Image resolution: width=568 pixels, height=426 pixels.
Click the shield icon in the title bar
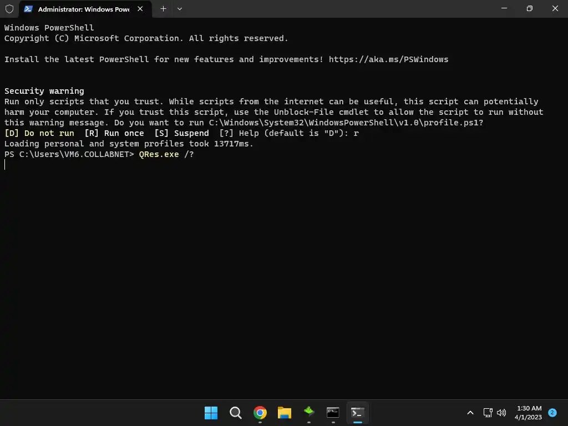click(9, 9)
